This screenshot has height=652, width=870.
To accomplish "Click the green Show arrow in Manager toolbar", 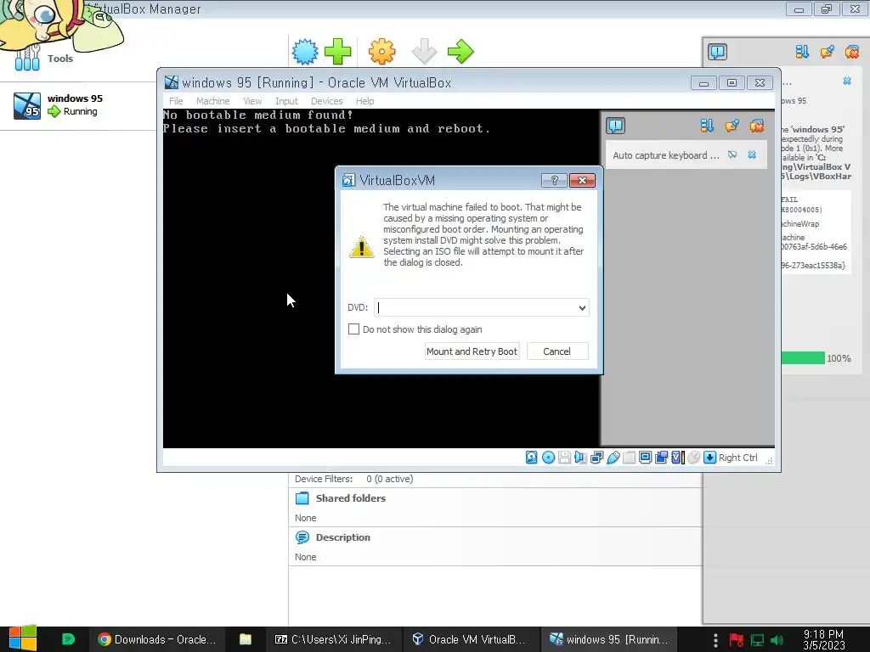I will [x=460, y=52].
